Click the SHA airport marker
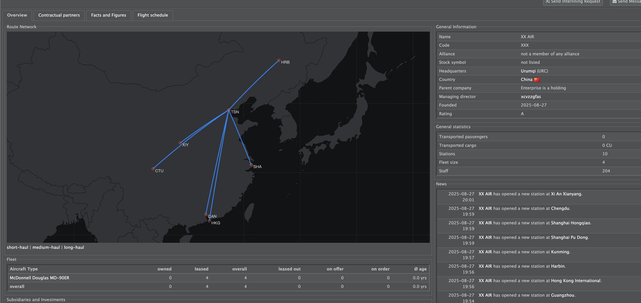Image resolution: width=641 pixels, height=303 pixels. tap(251, 165)
